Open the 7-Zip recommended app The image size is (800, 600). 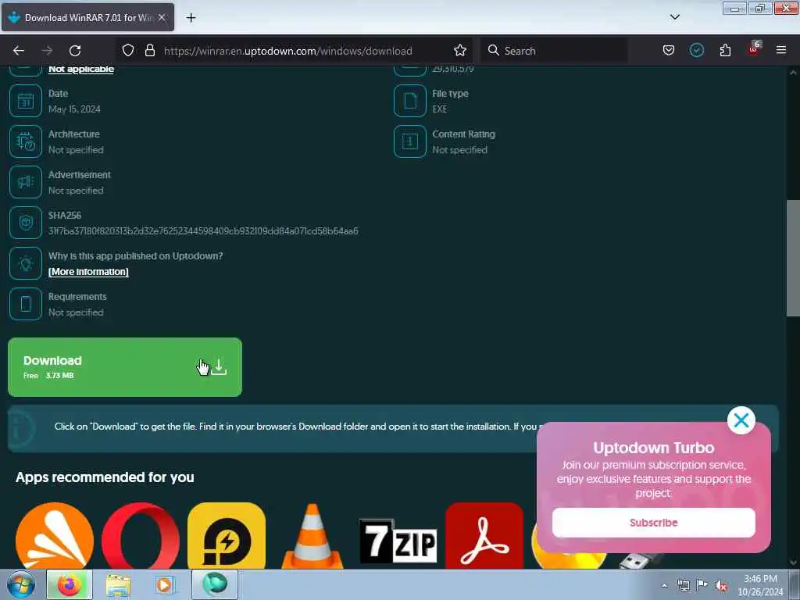398,541
